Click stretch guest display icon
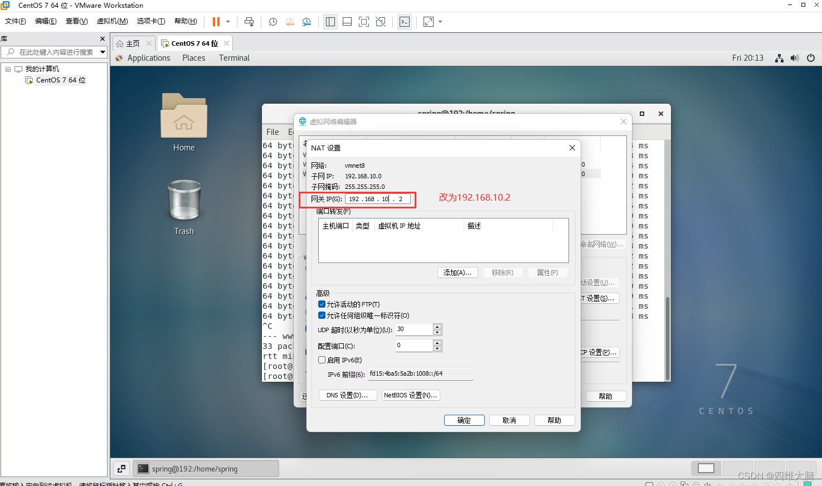 coord(429,22)
